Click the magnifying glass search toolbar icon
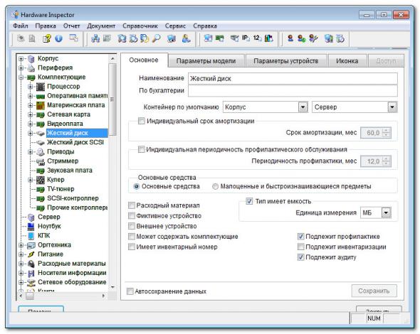420x334 pixels. 157,39
